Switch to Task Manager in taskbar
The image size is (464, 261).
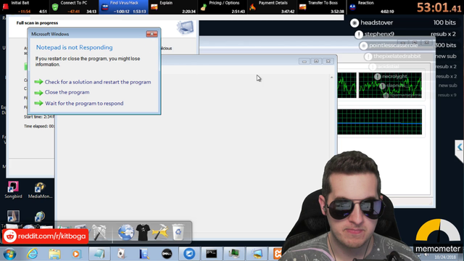click(234, 254)
